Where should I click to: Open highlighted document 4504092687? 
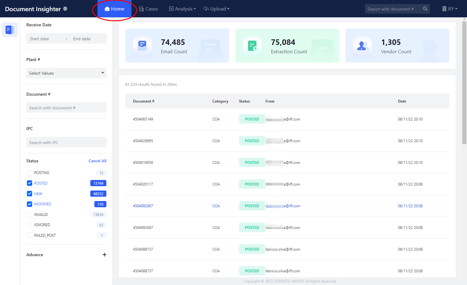[x=143, y=206]
